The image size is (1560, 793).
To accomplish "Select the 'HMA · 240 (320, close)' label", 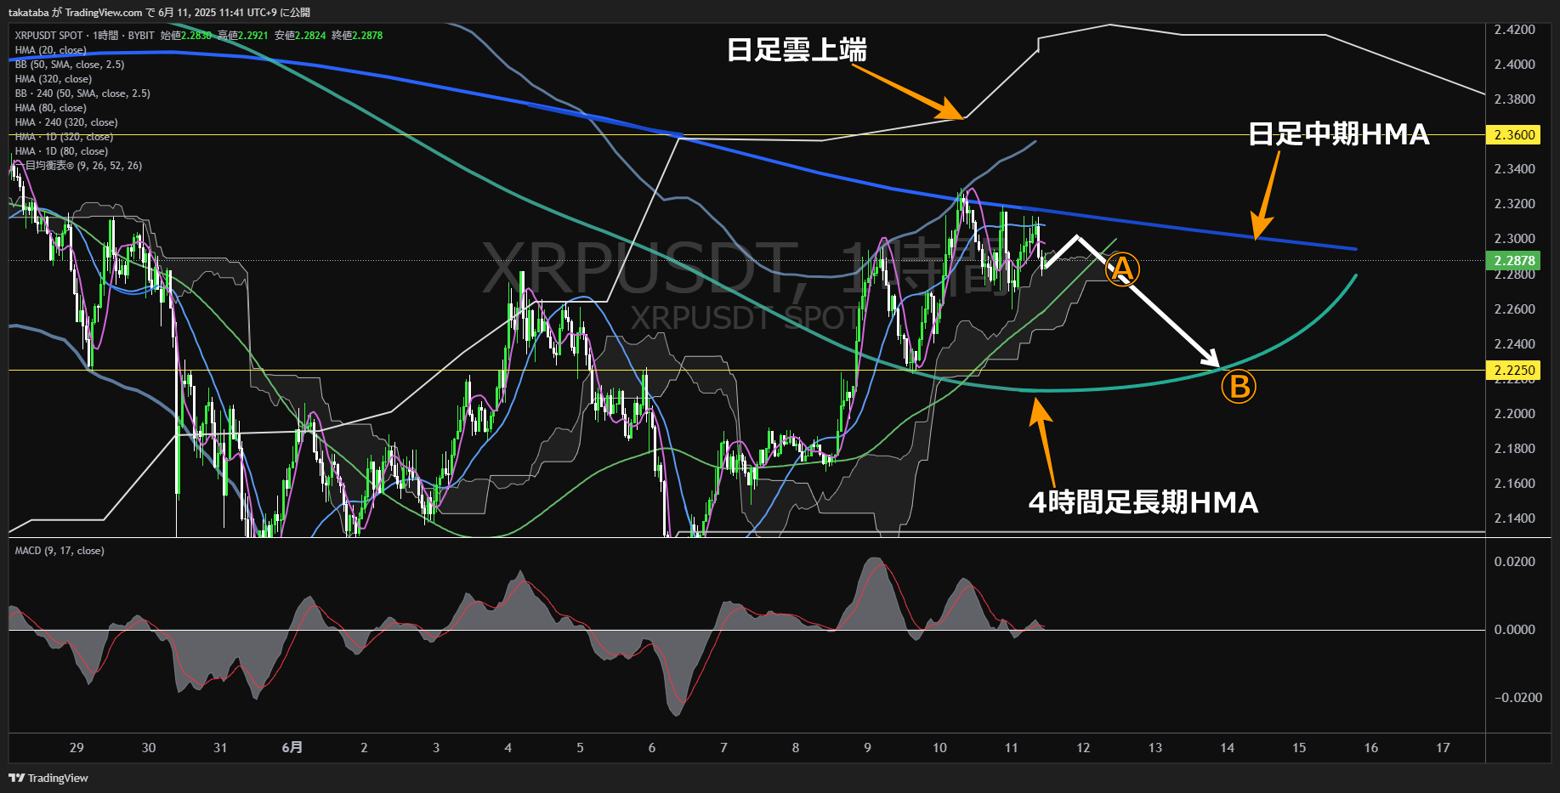I will point(66,122).
